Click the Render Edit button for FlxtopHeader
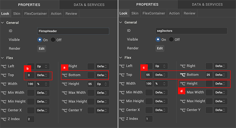Viewport: 236px width, 128px height. [x=42, y=48]
